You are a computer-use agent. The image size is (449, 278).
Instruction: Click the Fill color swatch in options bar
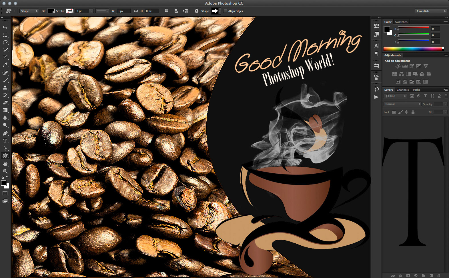(51, 11)
